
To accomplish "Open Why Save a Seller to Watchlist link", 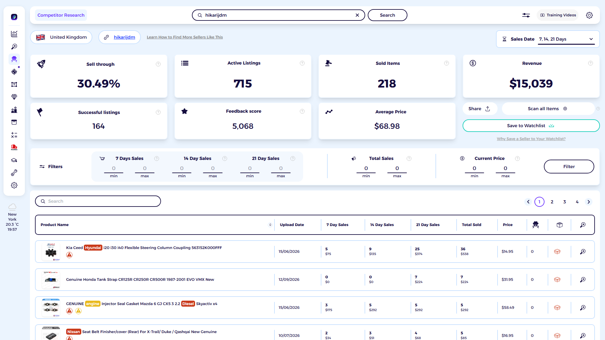I will pyautogui.click(x=531, y=139).
